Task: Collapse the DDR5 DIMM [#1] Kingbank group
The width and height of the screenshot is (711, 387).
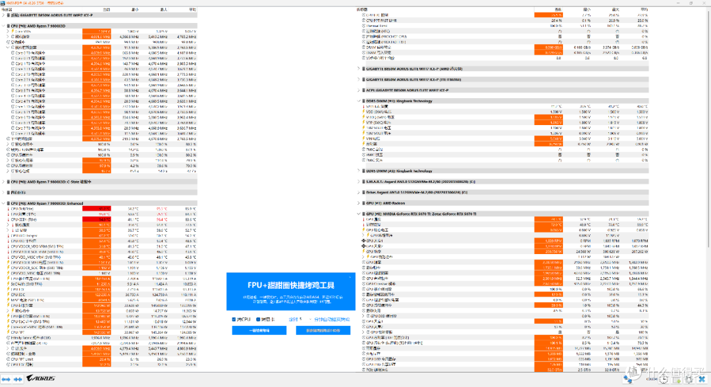Action: tap(359, 101)
